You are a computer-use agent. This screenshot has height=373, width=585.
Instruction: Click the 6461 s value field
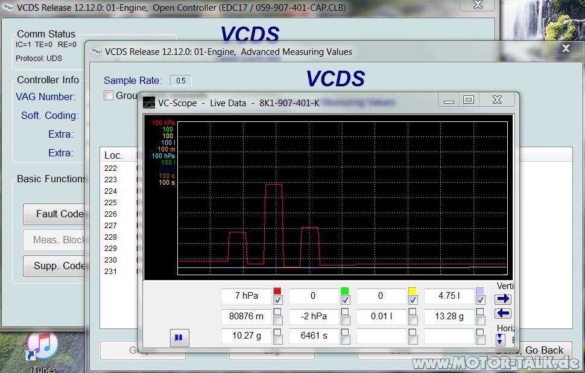pos(314,336)
